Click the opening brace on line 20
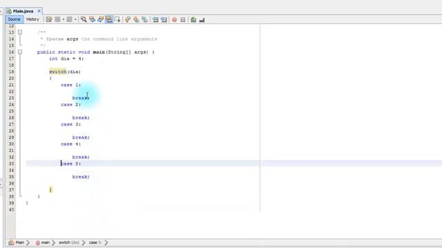 pos(50,78)
